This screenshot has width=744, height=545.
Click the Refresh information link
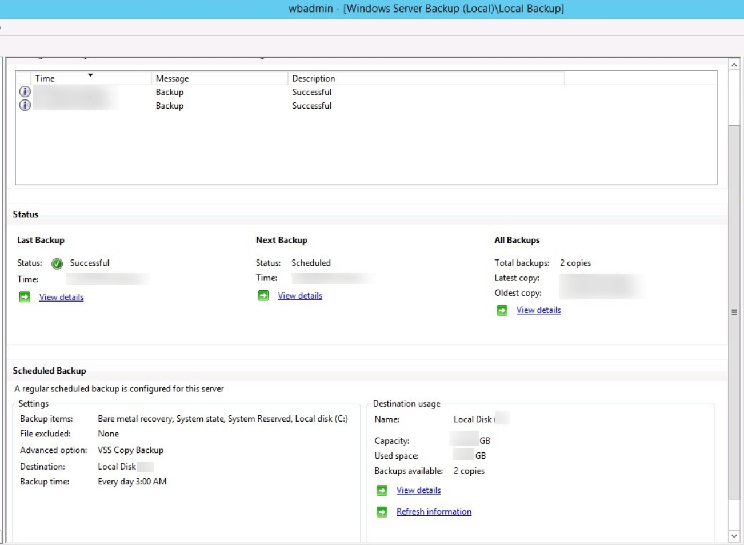[x=434, y=512]
